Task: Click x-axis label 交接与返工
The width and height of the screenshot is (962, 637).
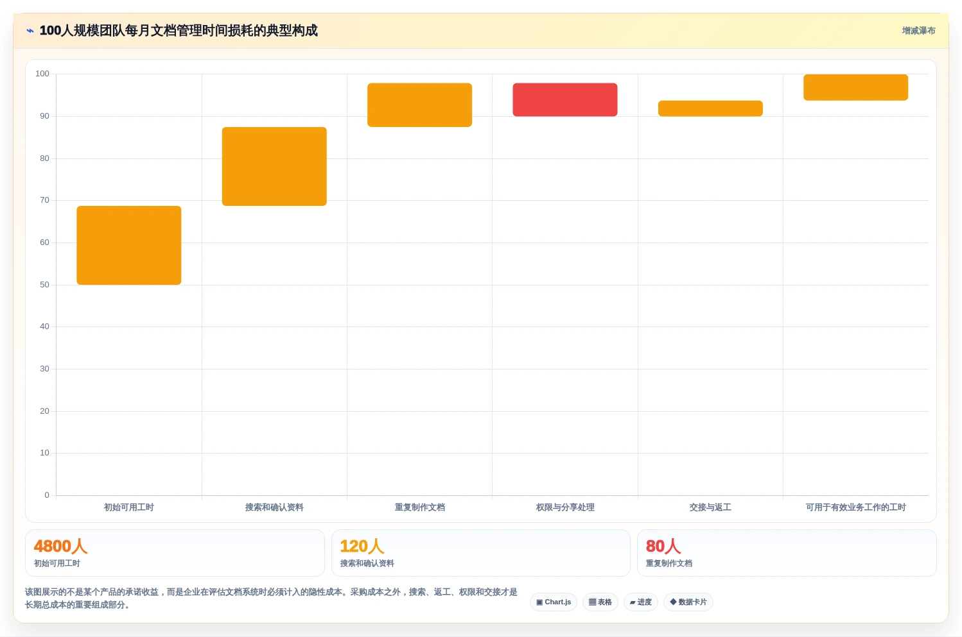Action: pyautogui.click(x=710, y=507)
